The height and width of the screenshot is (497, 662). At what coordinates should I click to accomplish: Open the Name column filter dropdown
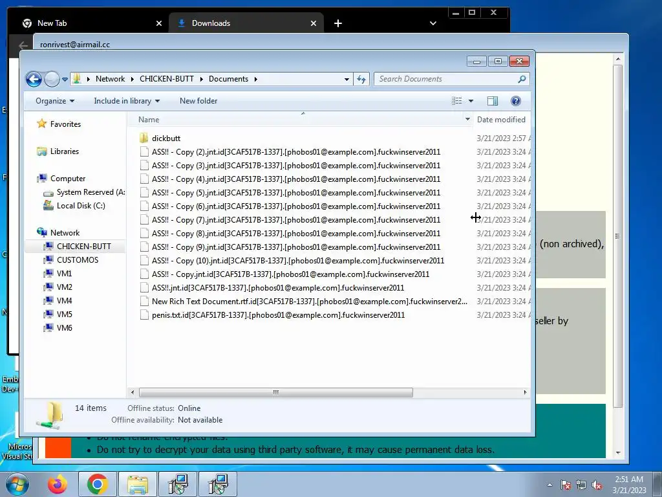pos(467,120)
